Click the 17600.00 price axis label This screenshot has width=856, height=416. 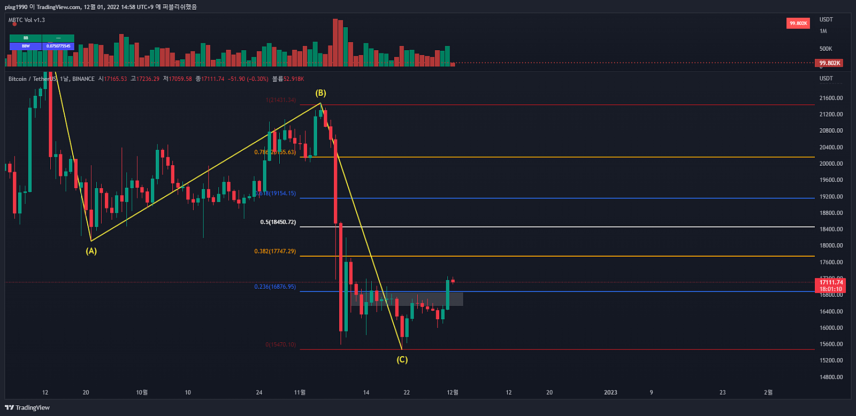point(831,262)
